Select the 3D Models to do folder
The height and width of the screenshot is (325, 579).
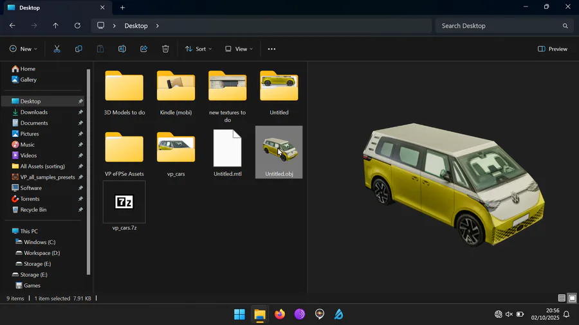click(x=124, y=93)
